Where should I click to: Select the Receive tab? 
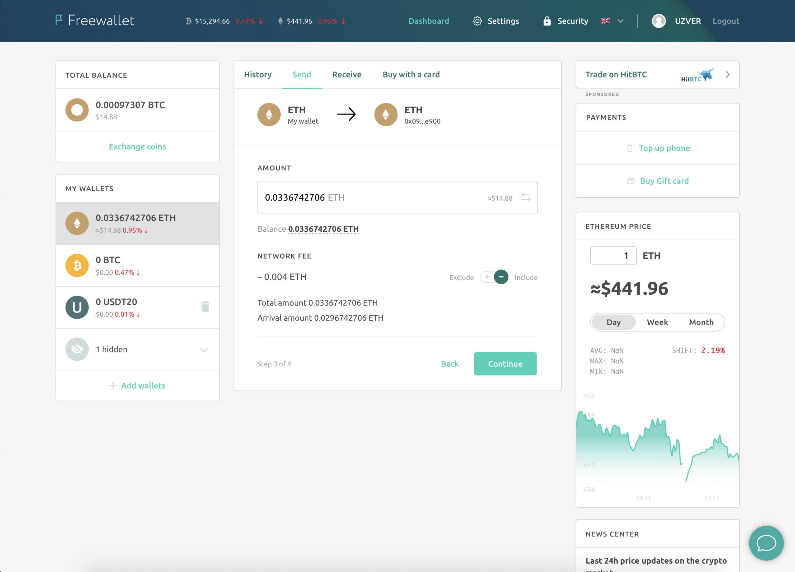pyautogui.click(x=346, y=74)
